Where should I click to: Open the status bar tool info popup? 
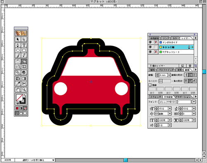53,160
